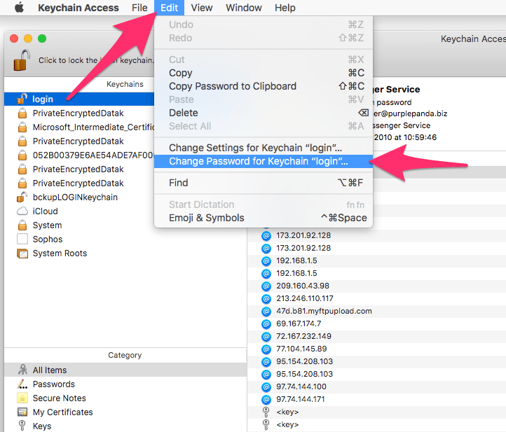Select the Secure Notes category
Image resolution: width=506 pixels, height=432 pixels.
point(125,398)
